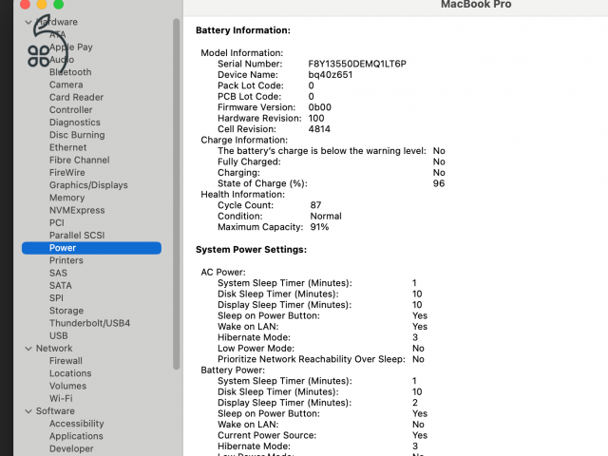The width and height of the screenshot is (608, 456).
Task: Click the yellow minimize window button
Action: click(x=42, y=4)
